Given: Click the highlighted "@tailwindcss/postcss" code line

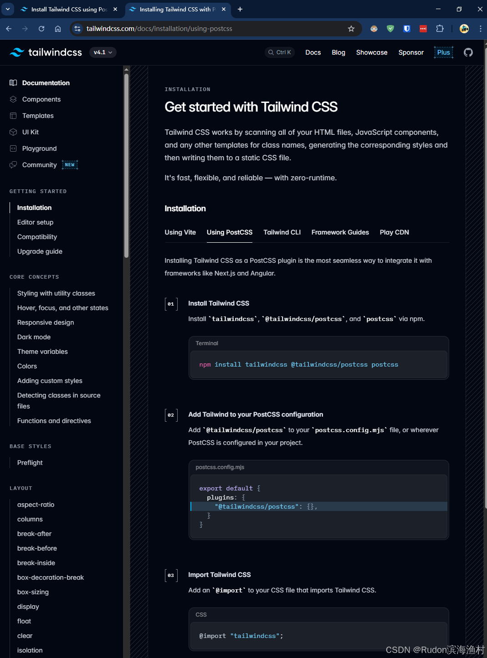Looking at the screenshot, I should (319, 506).
